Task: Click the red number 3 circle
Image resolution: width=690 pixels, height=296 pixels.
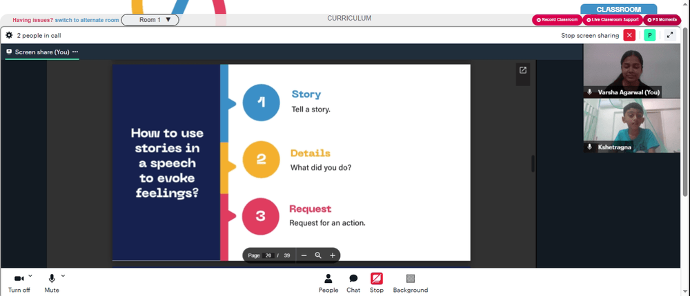Action: click(261, 216)
